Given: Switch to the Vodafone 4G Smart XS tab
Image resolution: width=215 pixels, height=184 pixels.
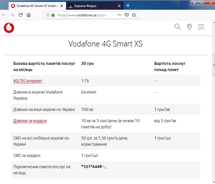Looking at the screenshot, I should tap(37, 6).
